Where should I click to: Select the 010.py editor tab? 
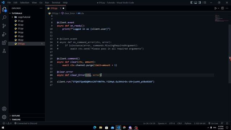click(x=55, y=8)
